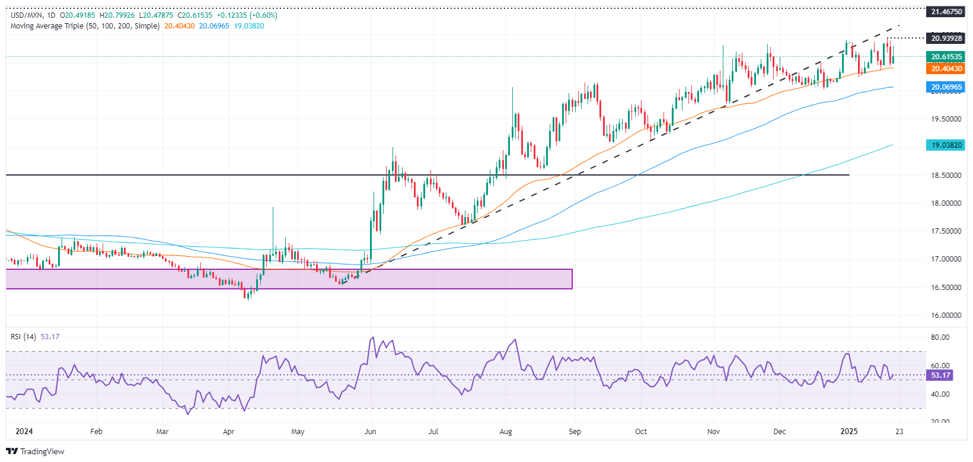Click the Sep label on time axis

click(575, 431)
